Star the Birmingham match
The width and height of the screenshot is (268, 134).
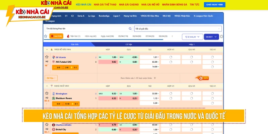(x=47, y=93)
